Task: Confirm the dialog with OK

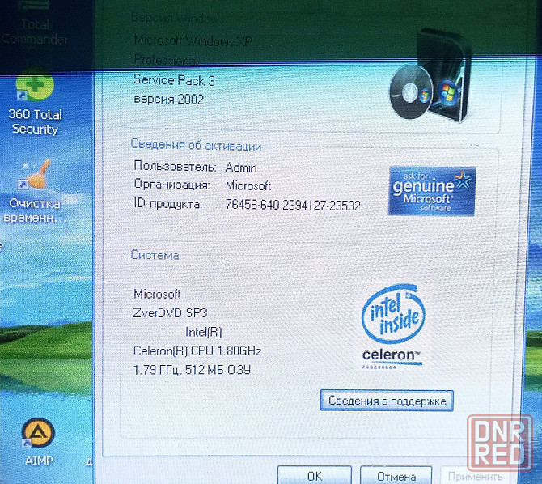Action: [x=315, y=476]
